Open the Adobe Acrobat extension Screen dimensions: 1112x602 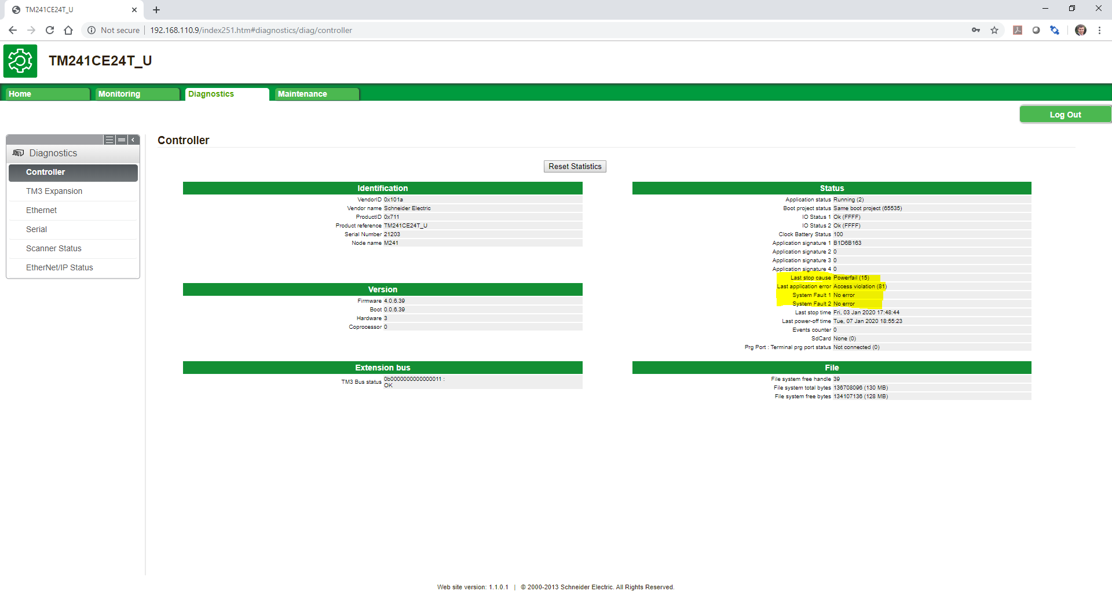1018,30
